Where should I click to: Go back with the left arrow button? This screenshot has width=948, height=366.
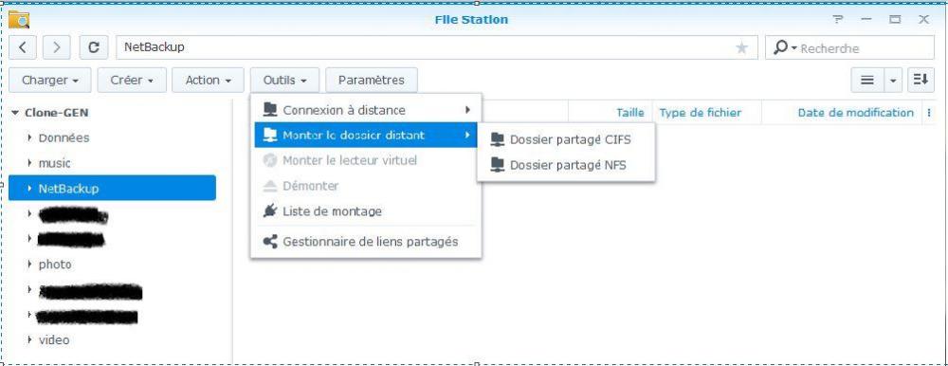tap(23, 47)
